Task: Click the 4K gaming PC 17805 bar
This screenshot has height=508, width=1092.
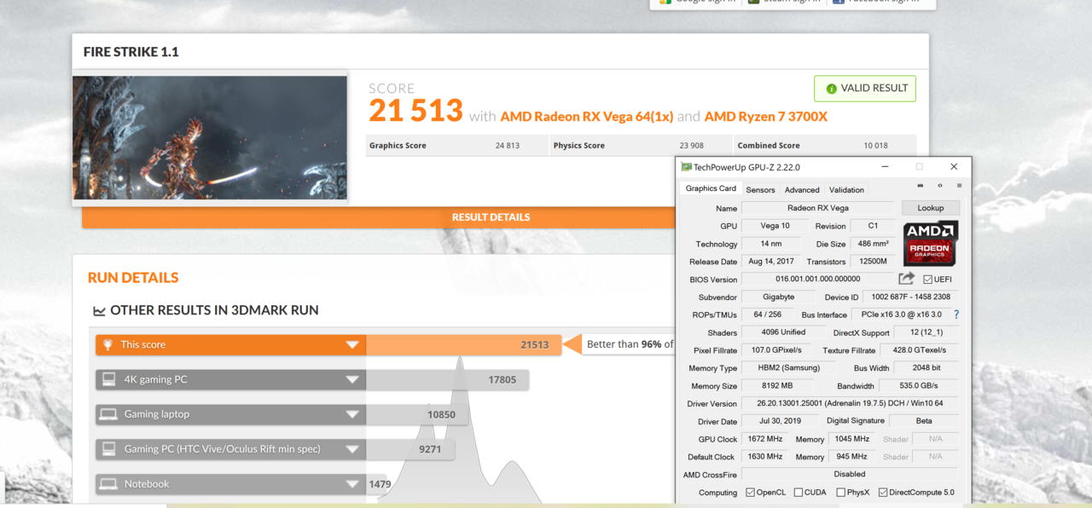Action: click(x=312, y=379)
